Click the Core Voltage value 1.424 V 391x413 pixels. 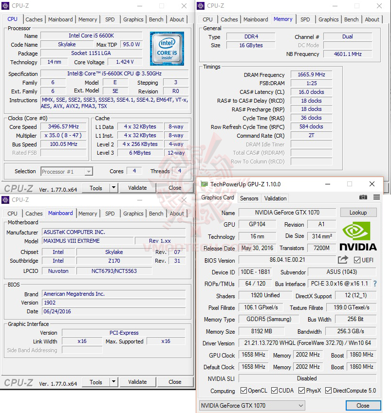click(125, 62)
